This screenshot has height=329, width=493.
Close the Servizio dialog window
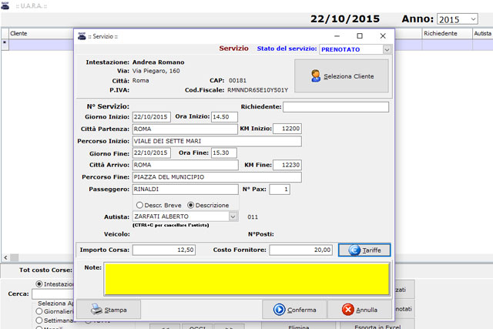coord(383,36)
